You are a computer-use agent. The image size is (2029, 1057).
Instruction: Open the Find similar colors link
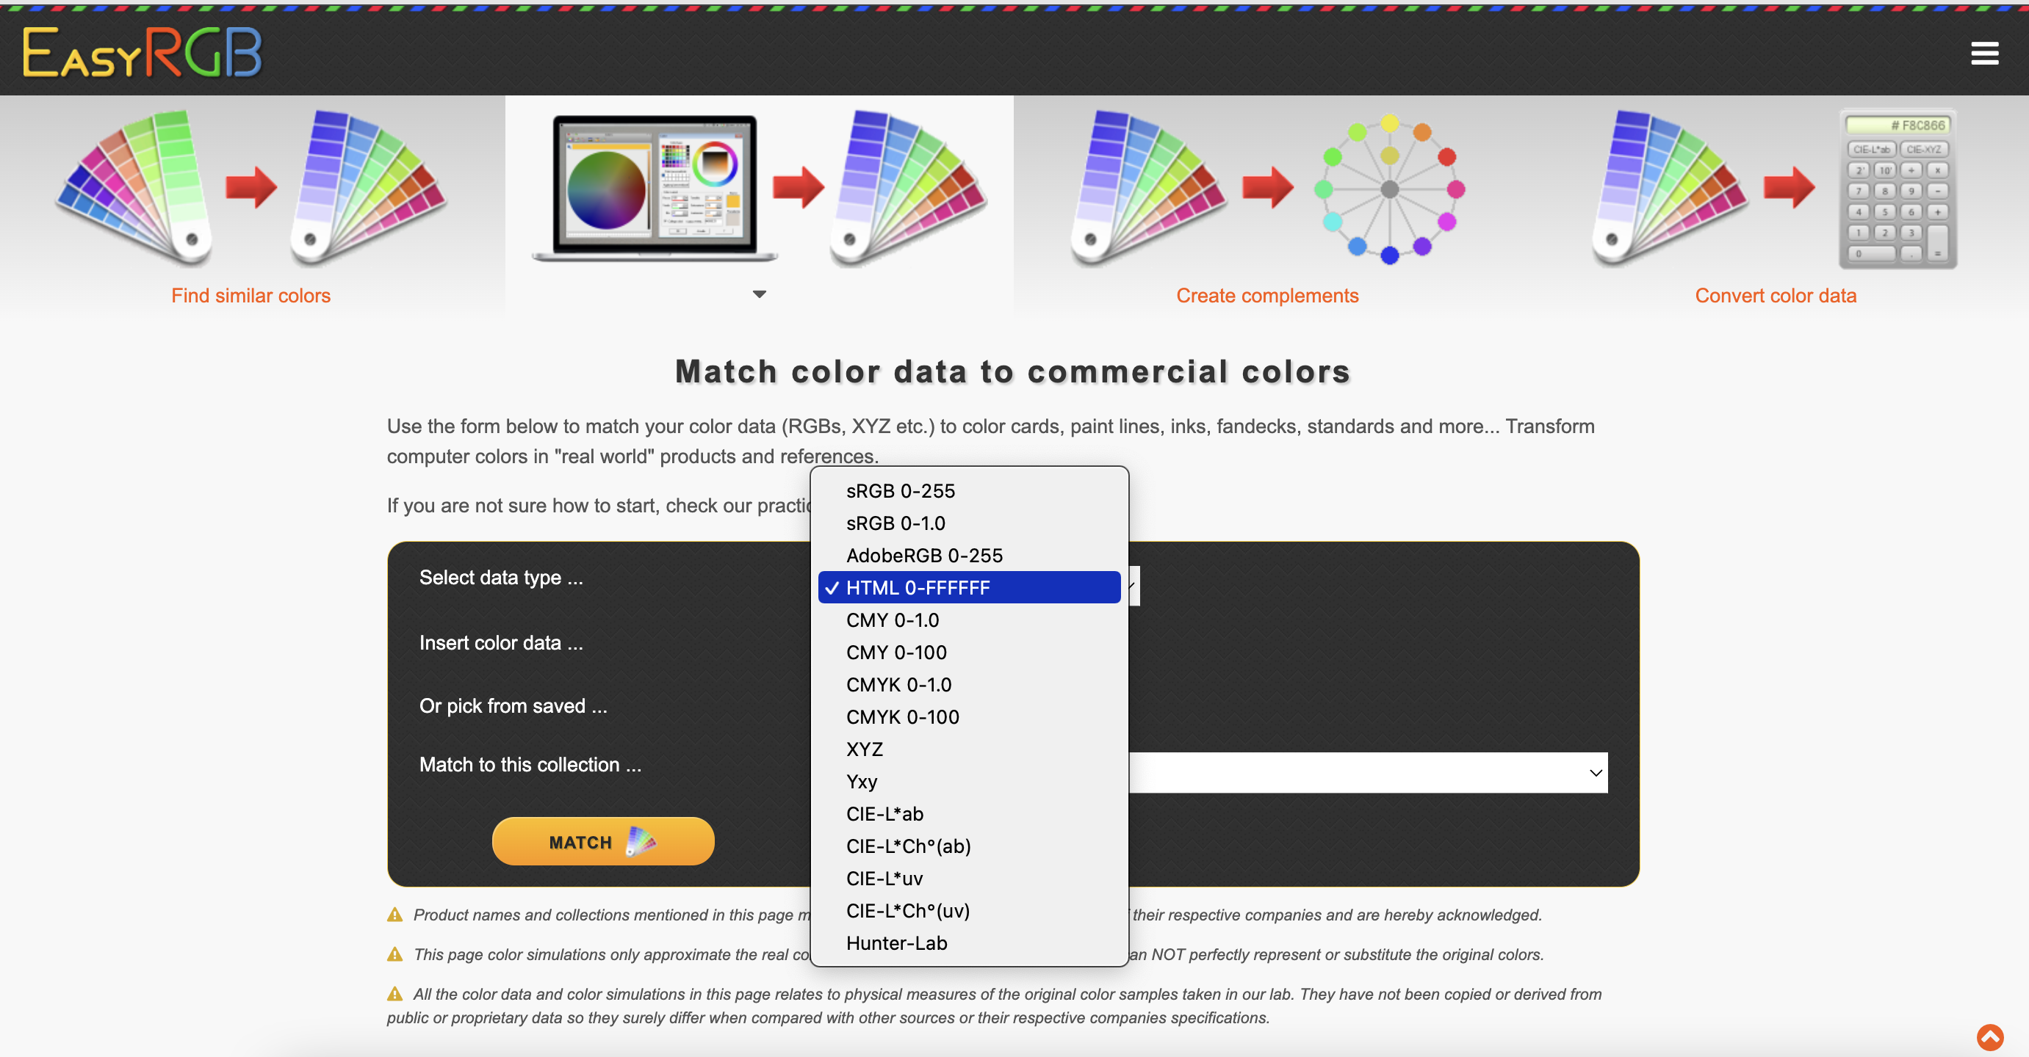pyautogui.click(x=251, y=295)
